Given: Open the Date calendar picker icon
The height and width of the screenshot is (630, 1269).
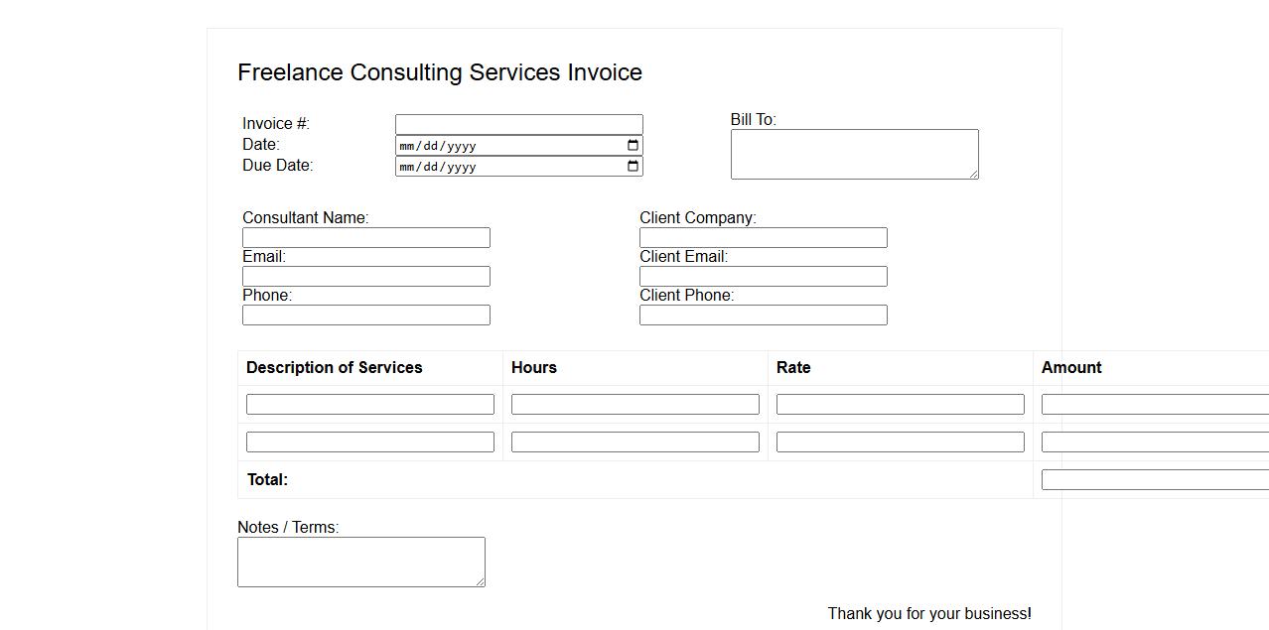Looking at the screenshot, I should click(633, 146).
